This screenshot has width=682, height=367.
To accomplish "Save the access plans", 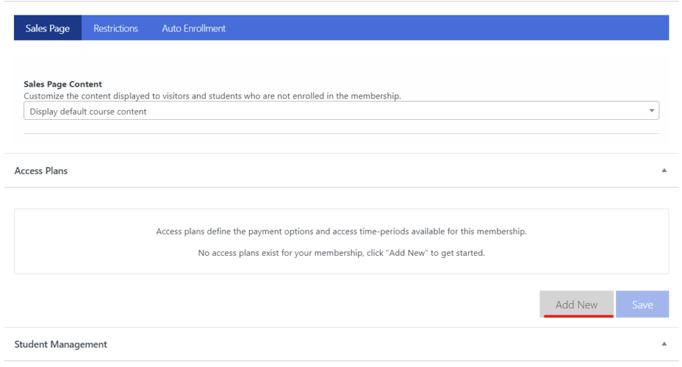I will [642, 304].
